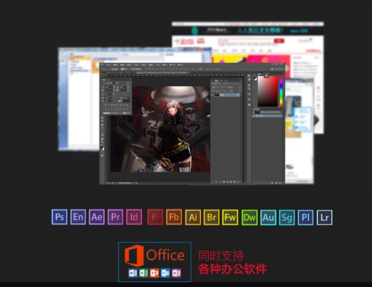
Task: Click the foreground color swatch in Photoshop toolbox
Action: click(x=102, y=147)
